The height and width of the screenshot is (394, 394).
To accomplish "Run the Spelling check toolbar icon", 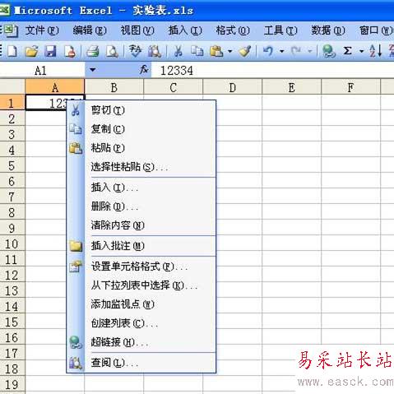I will point(135,51).
